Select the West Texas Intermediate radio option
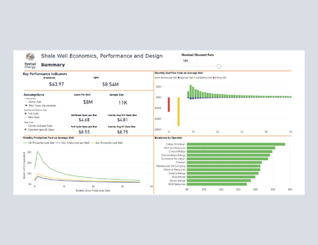Viewport: 318px width, 245px height. pos(26,106)
